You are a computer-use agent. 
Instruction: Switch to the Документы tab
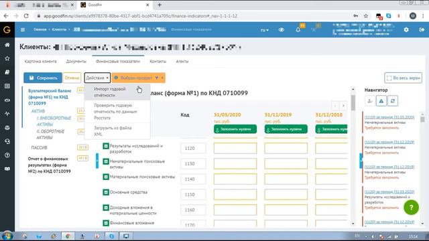76,61
